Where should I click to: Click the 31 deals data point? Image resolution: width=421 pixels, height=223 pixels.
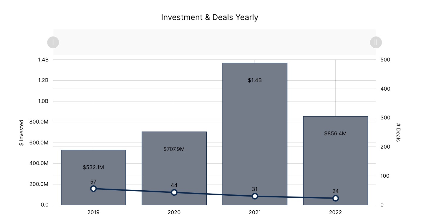(255, 196)
